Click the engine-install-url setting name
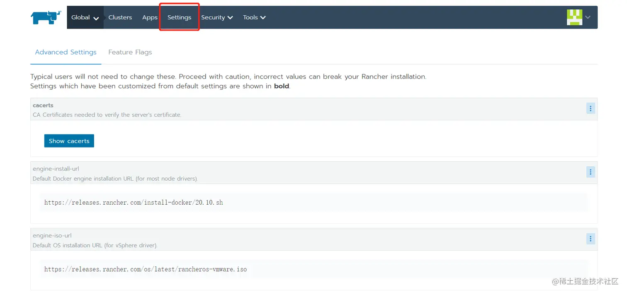 tap(56, 169)
